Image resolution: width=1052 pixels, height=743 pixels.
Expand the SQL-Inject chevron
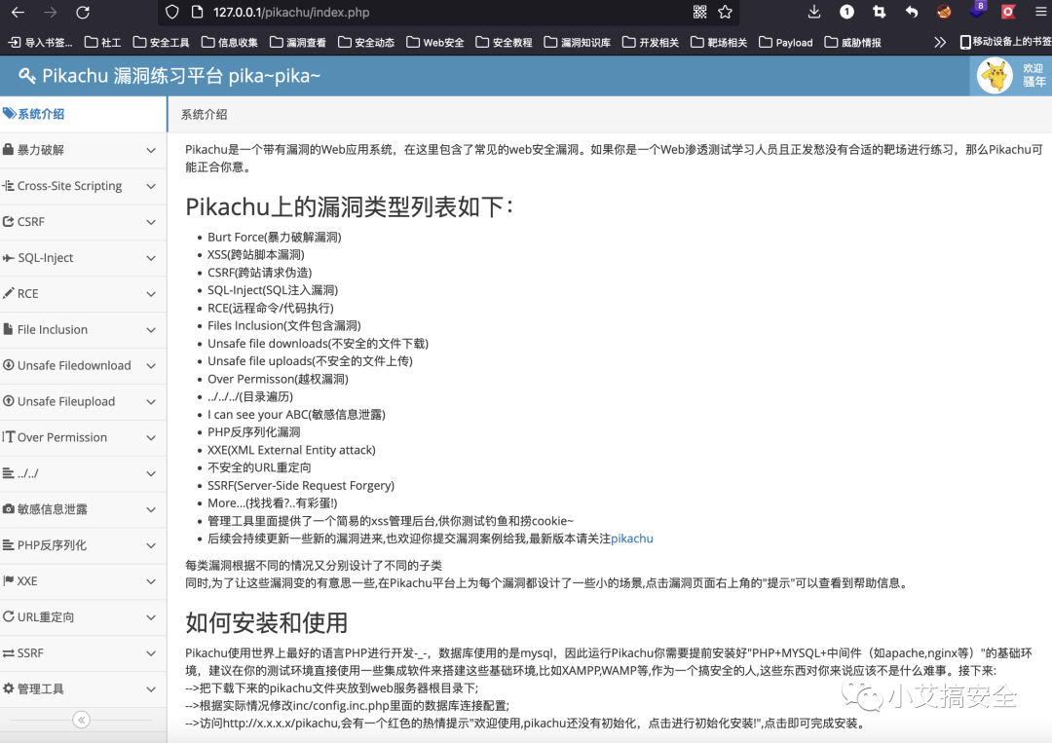coord(152,258)
